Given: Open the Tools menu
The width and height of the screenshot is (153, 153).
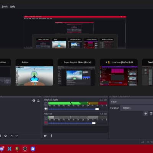Looking at the screenshot, I should [x=5, y=7].
